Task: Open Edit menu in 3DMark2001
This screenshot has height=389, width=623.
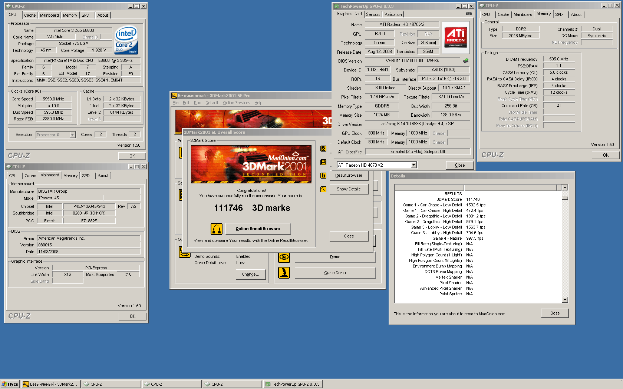Action: tap(186, 103)
